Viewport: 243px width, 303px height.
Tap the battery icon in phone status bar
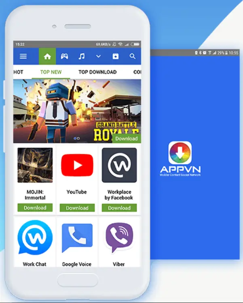tap(135, 44)
